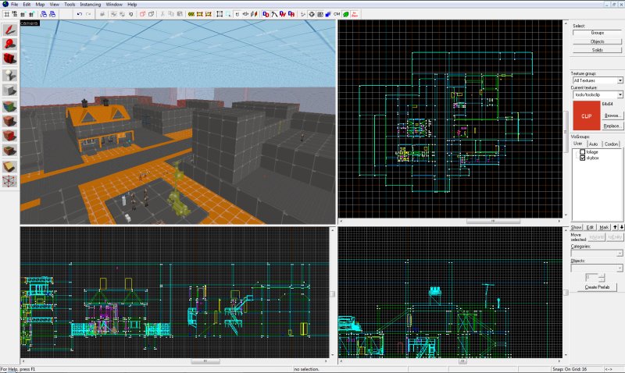Expand the Categories combo box
625x373 pixels.
597,253
